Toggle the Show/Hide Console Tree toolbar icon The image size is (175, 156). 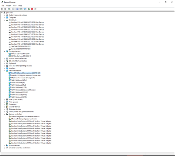click(9, 9)
